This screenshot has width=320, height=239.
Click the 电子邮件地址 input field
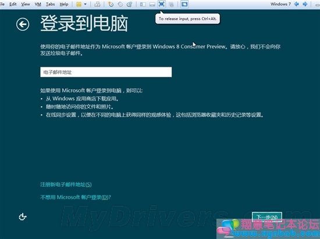[x=106, y=72]
